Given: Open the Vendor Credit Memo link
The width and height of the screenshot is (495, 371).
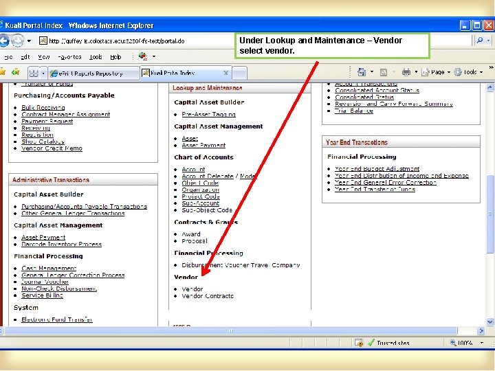Looking at the screenshot, I should pyautogui.click(x=52, y=148).
